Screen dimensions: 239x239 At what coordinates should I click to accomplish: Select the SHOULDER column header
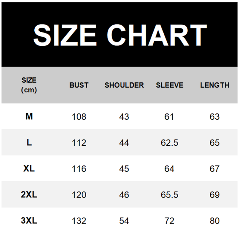[124, 85]
